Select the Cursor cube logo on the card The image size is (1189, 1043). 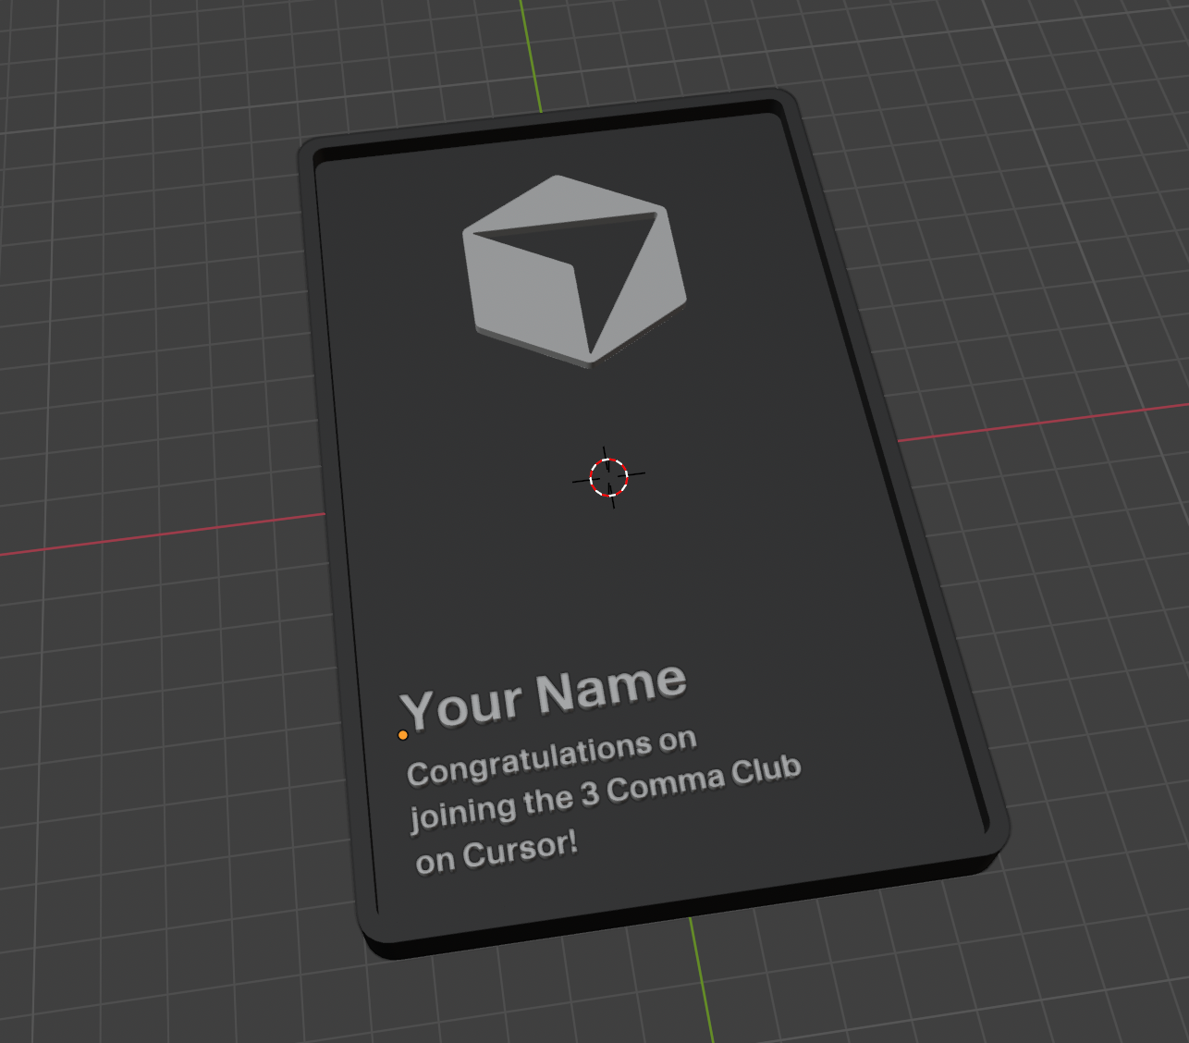(574, 271)
